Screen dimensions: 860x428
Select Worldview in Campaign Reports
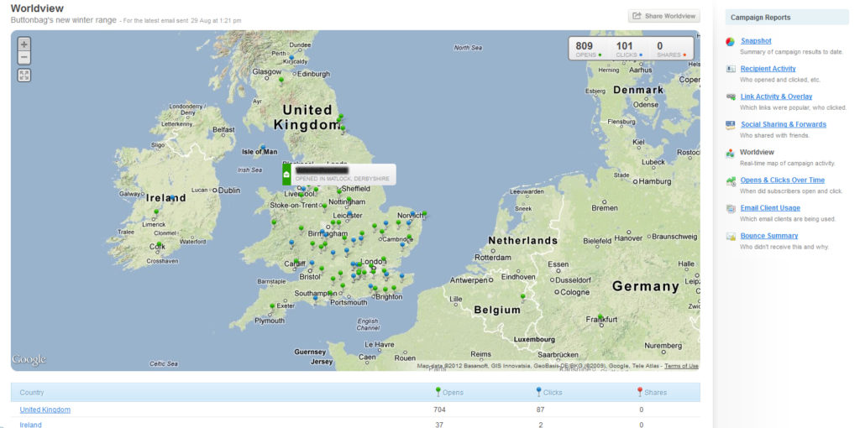point(757,153)
